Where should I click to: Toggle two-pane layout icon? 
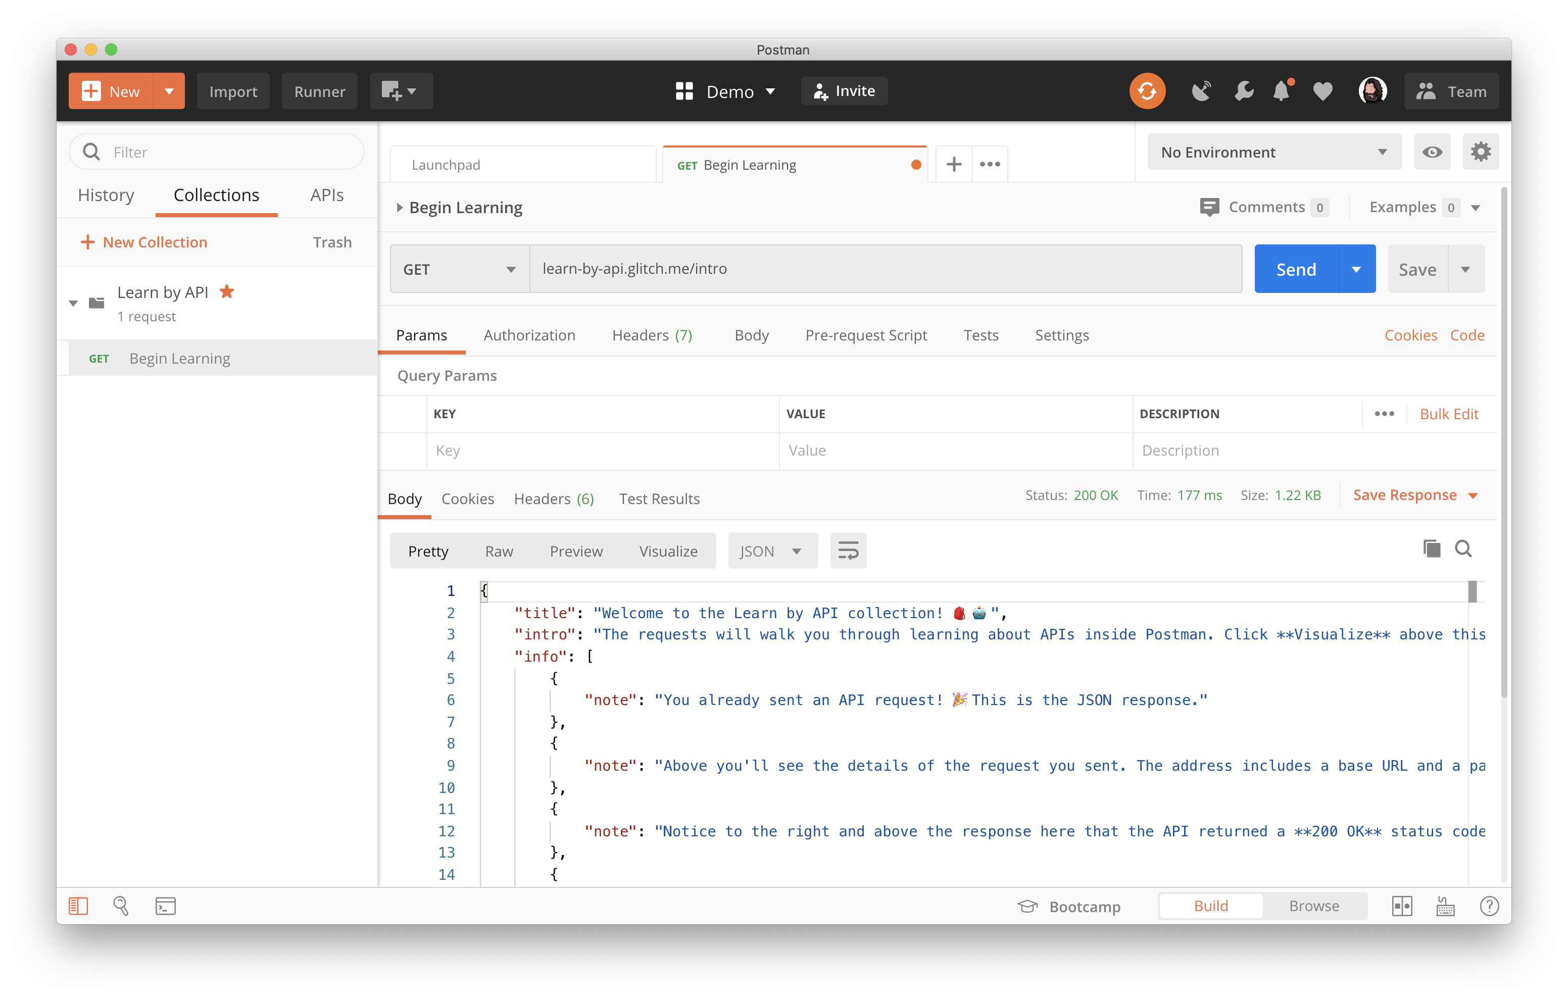coord(1401,906)
